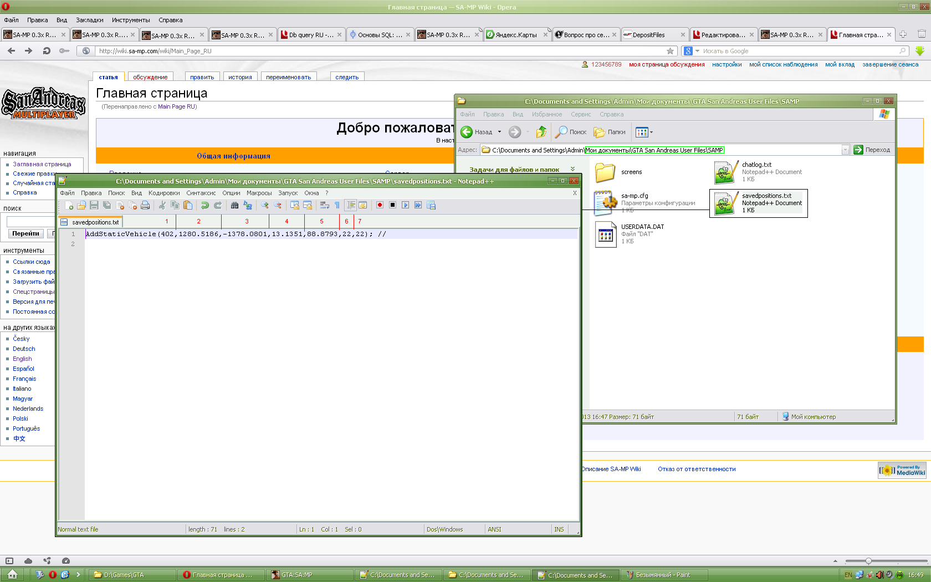This screenshot has width=931, height=582.
Task: Click the Переход button in Explorer
Action: tap(872, 150)
